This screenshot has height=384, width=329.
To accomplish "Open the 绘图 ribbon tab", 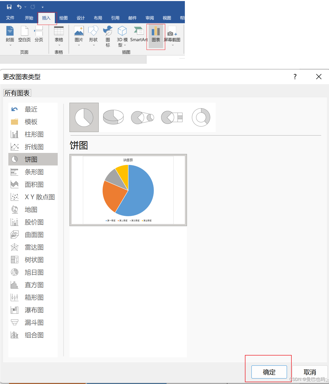I will tap(63, 18).
